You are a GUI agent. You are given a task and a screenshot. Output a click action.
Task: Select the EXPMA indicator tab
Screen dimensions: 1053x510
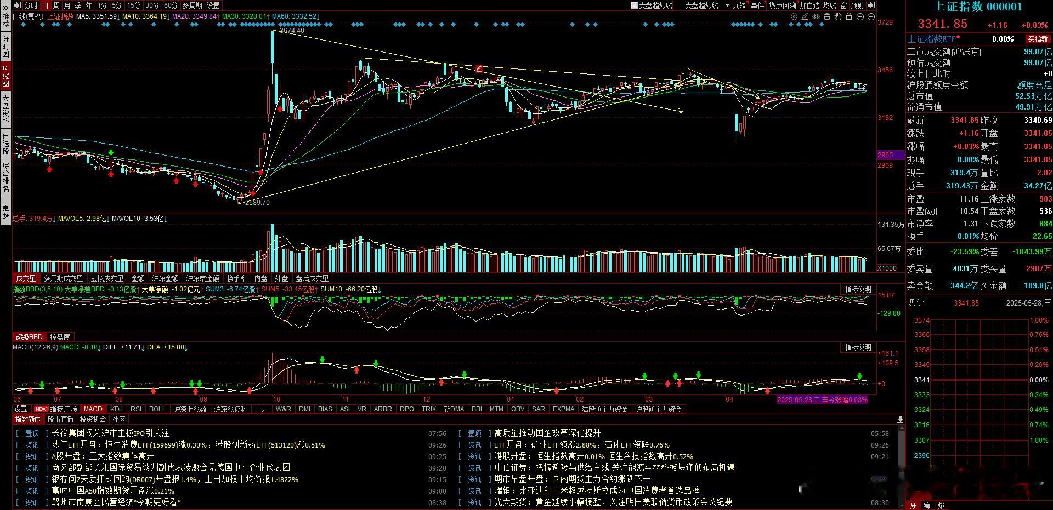pos(563,409)
